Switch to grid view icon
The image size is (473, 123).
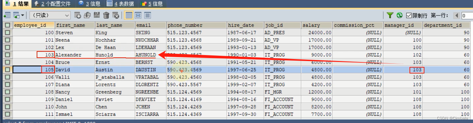129,15
